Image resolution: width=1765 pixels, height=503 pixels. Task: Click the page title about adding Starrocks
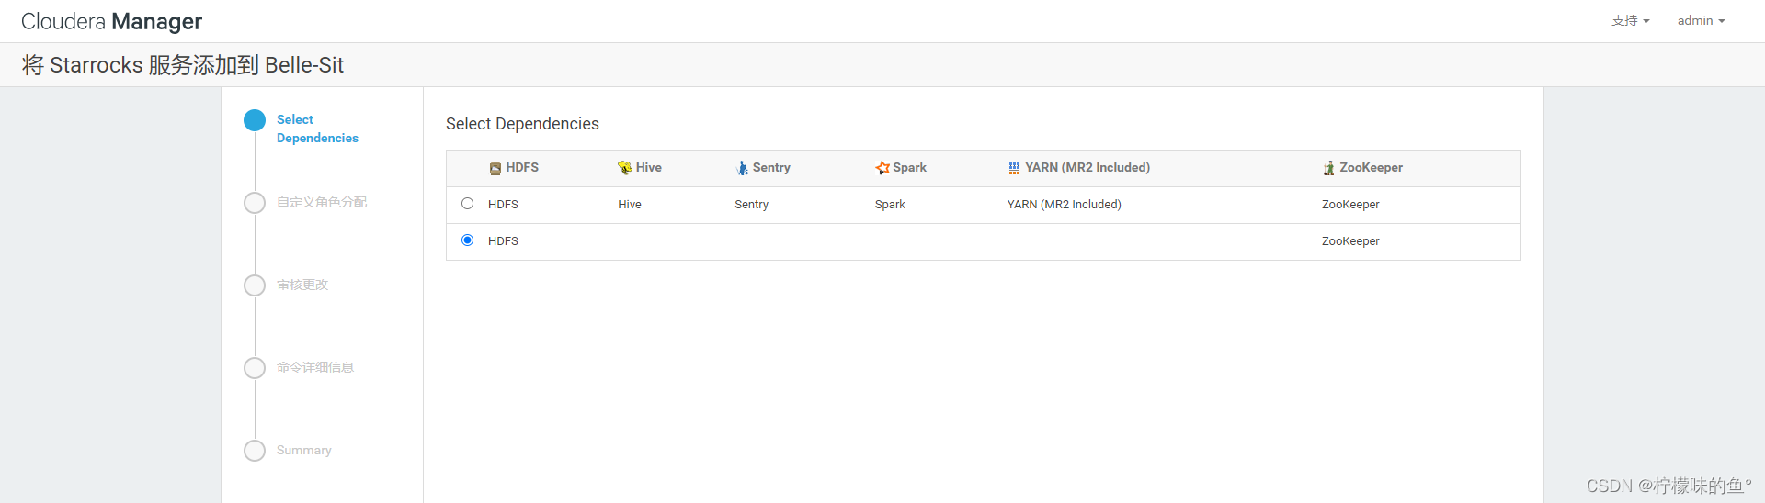[183, 65]
